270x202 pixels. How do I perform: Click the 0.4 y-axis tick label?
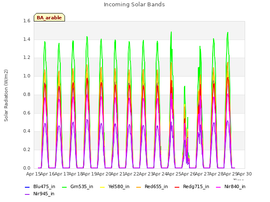(27, 131)
